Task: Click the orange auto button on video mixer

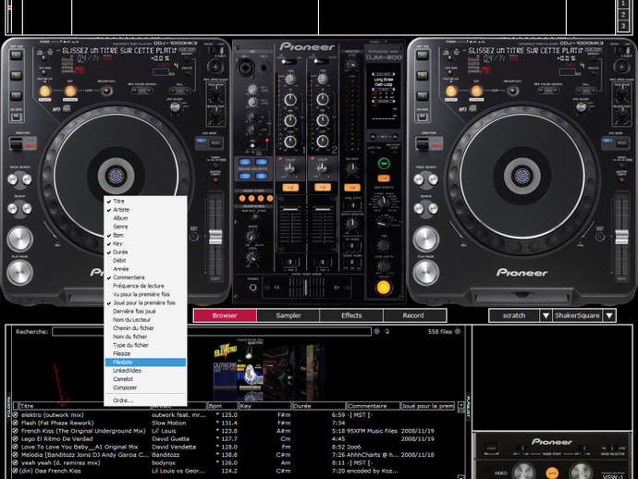Action: [x=552, y=473]
